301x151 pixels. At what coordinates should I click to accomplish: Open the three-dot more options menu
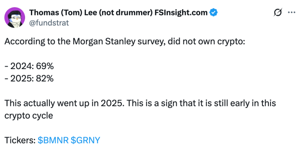pos(292,13)
